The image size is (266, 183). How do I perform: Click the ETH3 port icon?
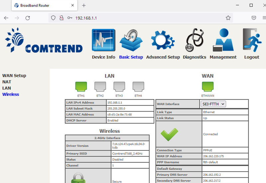click(x=119, y=87)
